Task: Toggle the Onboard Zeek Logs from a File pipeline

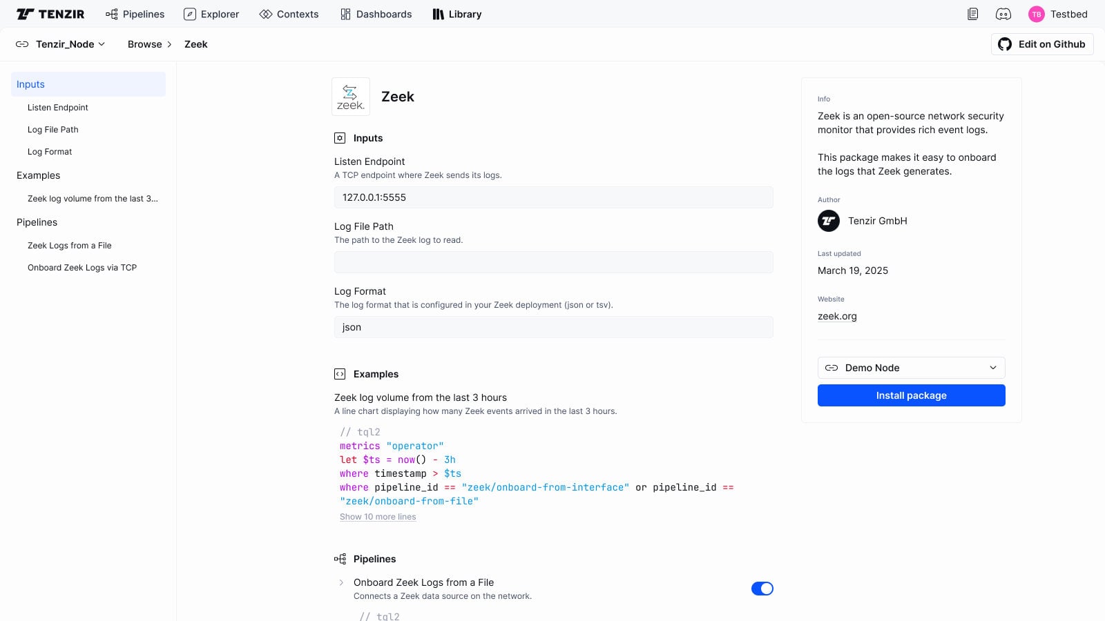Action: point(762,589)
